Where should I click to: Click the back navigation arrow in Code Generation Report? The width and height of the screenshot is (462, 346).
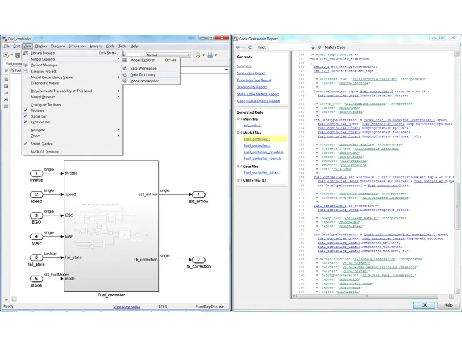(237, 47)
